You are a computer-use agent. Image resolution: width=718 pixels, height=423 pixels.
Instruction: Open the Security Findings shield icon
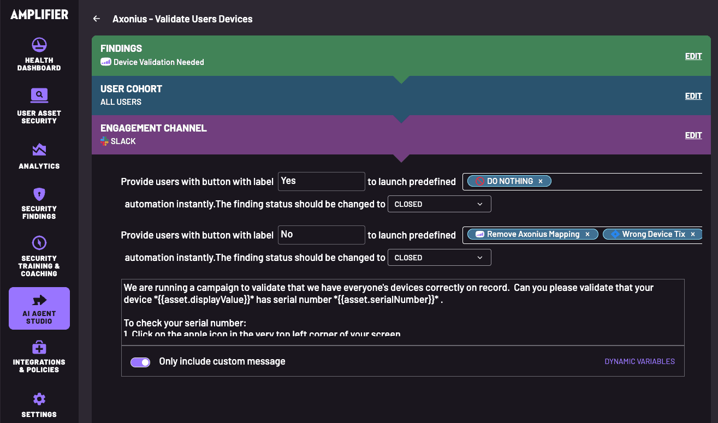(x=39, y=194)
